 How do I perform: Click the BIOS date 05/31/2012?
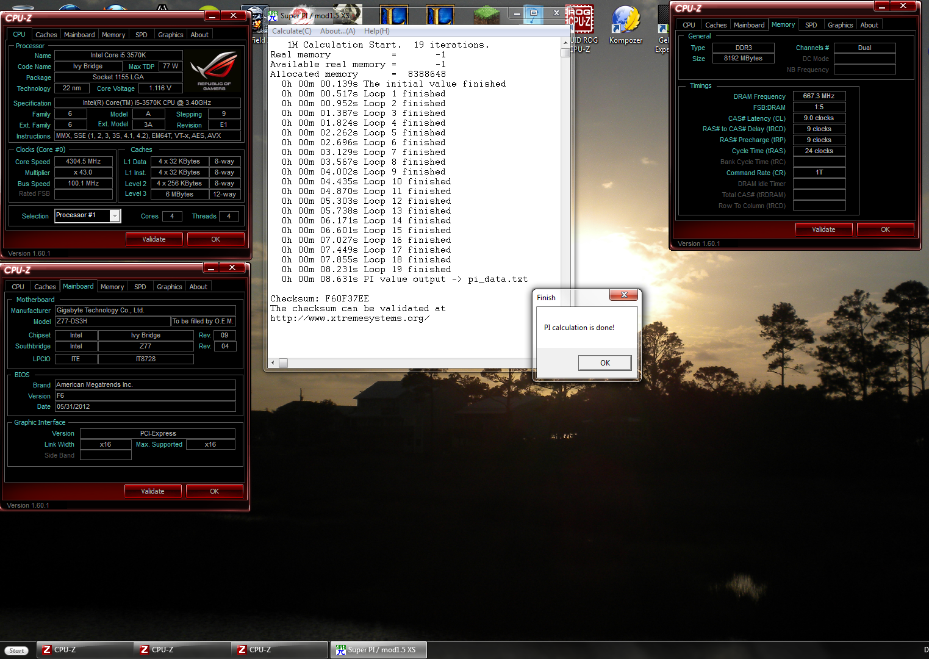[x=145, y=406]
